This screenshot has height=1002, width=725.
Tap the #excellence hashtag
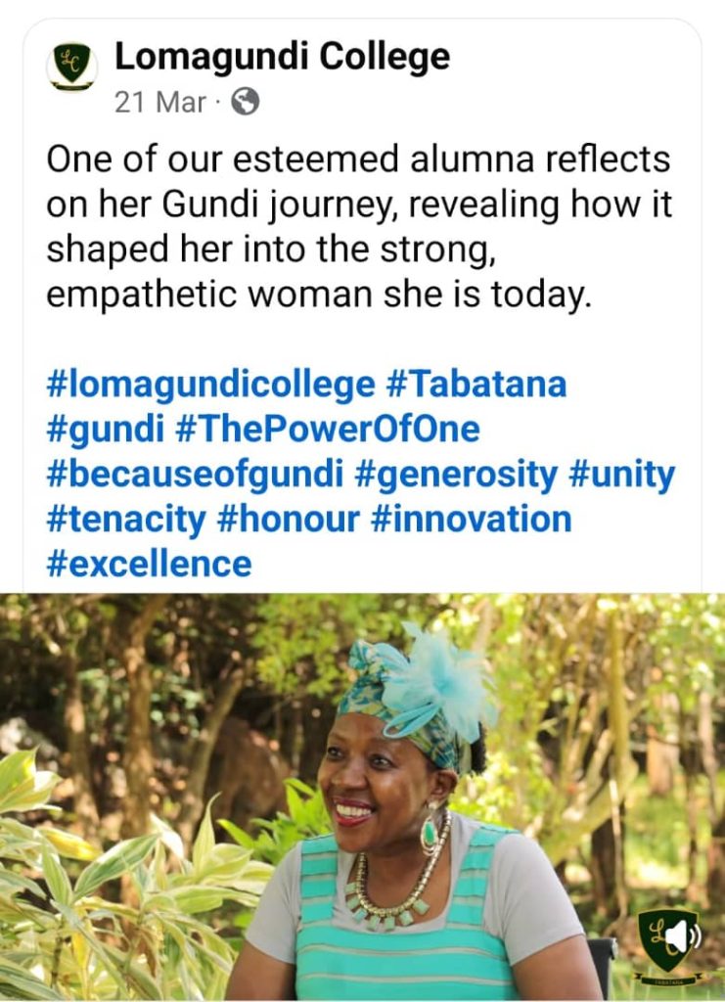pyautogui.click(x=150, y=565)
